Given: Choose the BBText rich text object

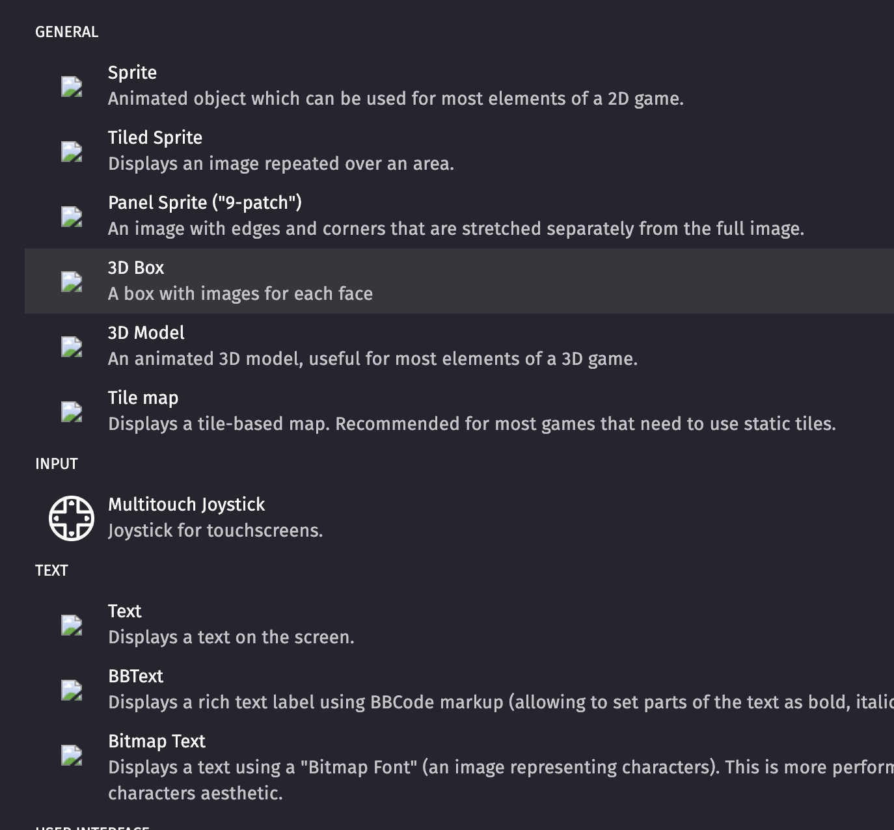Looking at the screenshot, I should 135,676.
